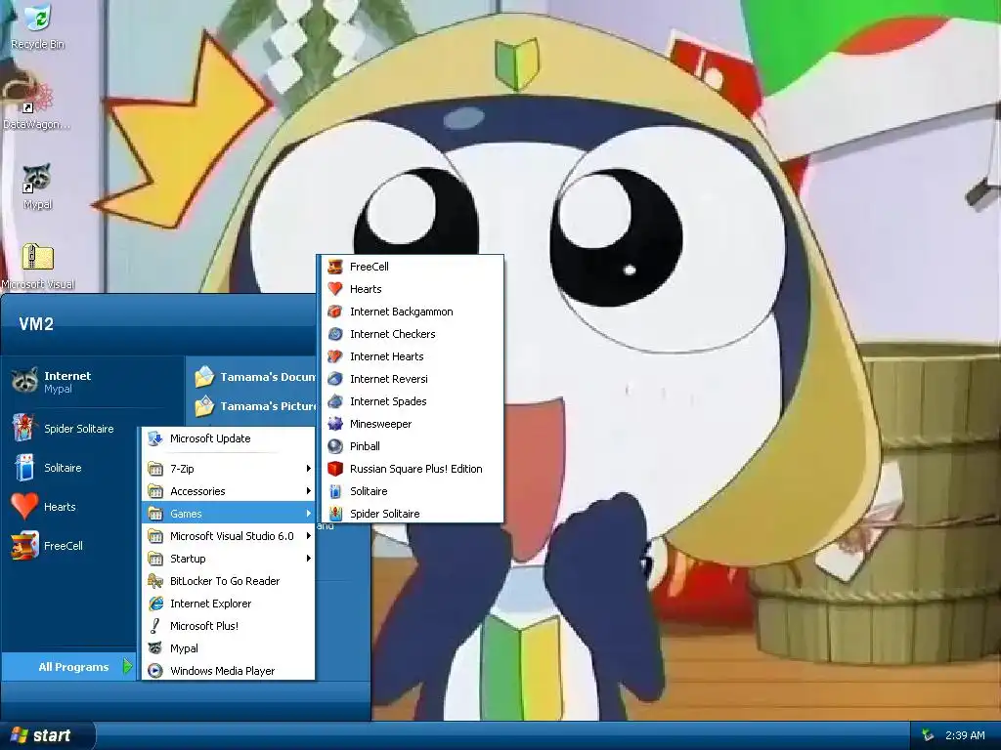Click the Spider Solitaire icon in Games submenu
The height and width of the screenshot is (750, 1001).
pyautogui.click(x=335, y=514)
